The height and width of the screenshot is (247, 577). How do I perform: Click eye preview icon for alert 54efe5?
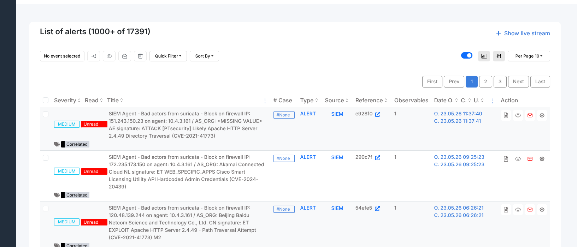click(x=518, y=210)
